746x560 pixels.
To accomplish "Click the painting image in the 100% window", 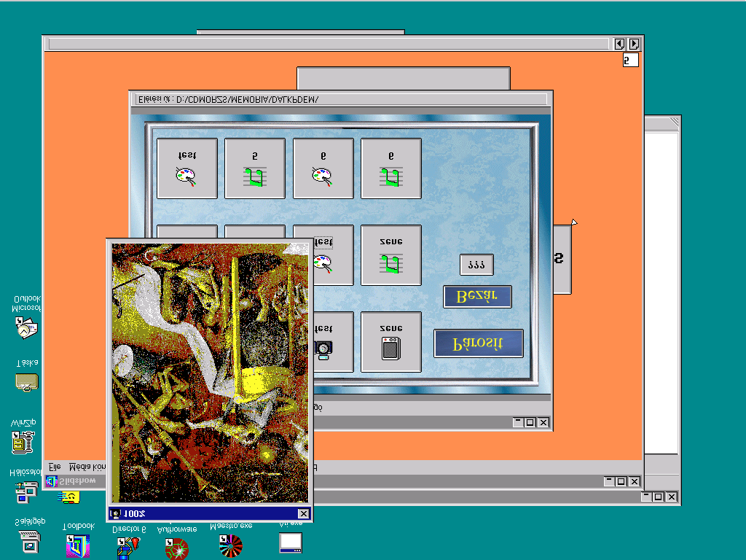I will click(x=210, y=373).
